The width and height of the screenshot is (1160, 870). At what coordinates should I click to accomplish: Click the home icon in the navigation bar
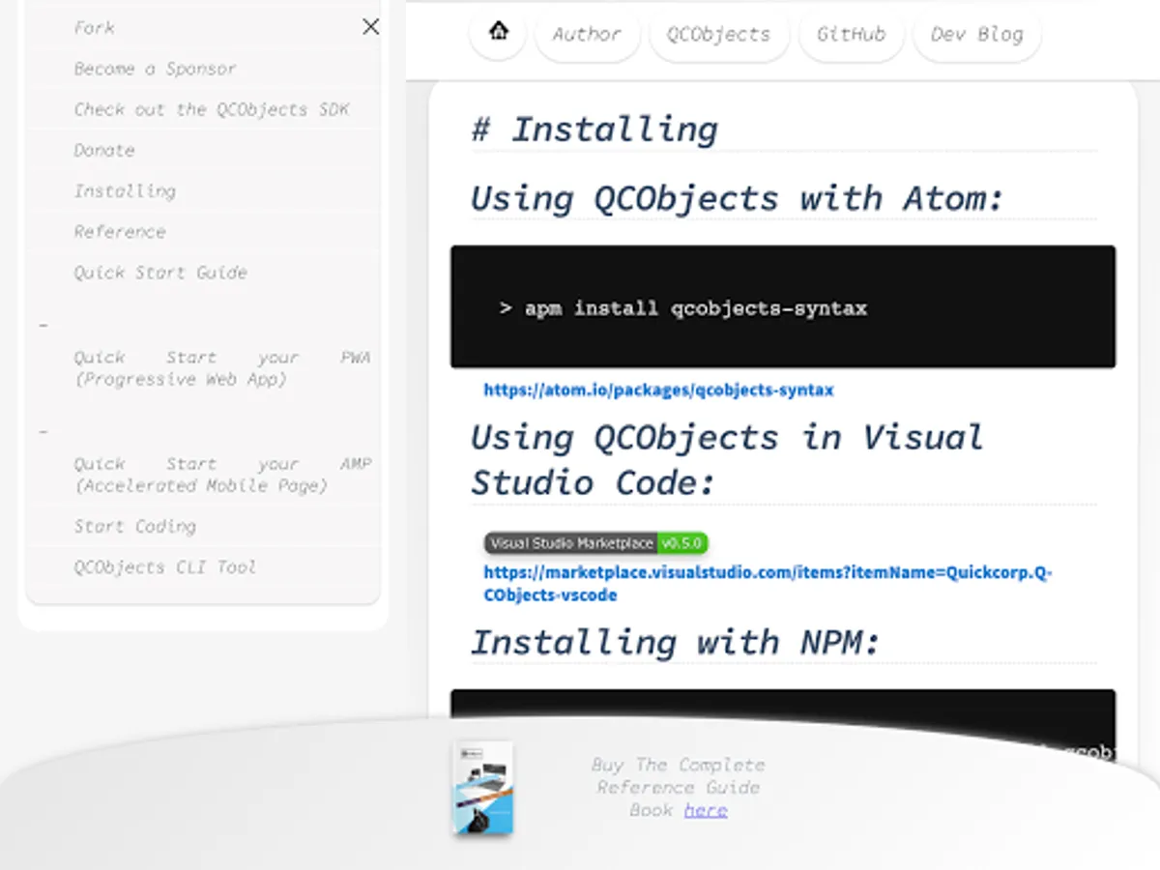496,32
